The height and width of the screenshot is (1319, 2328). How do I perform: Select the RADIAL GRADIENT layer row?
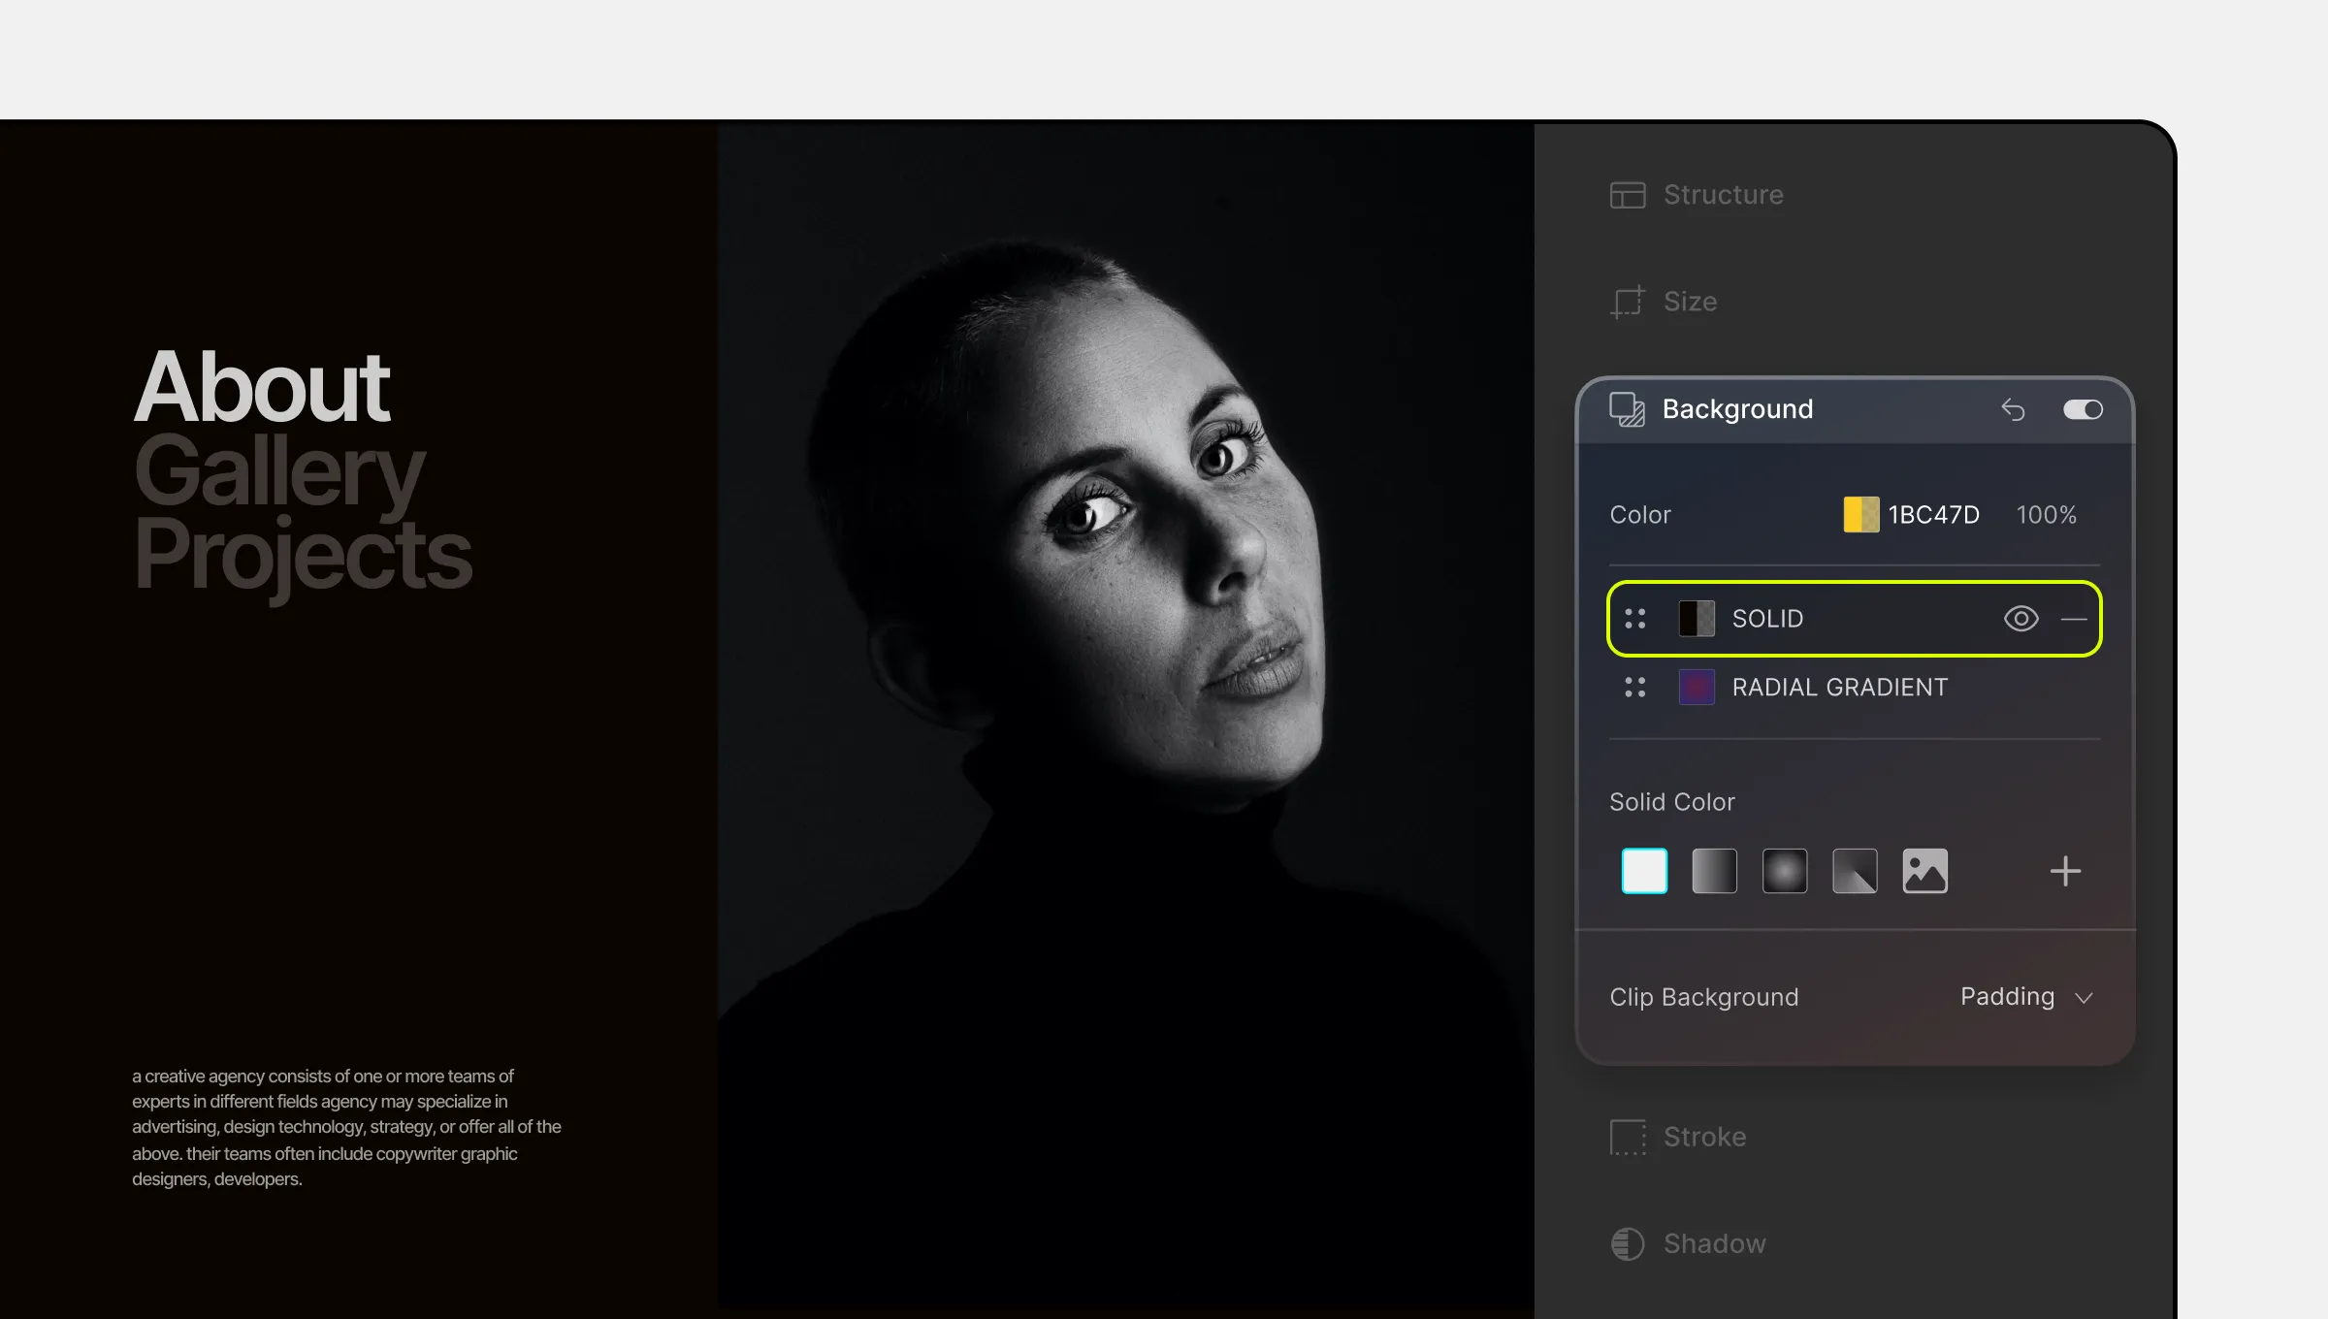(1854, 688)
